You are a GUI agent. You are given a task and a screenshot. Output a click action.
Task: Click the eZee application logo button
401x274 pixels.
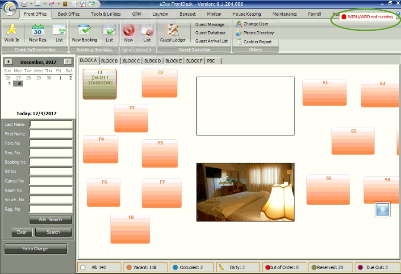[x=9, y=8]
